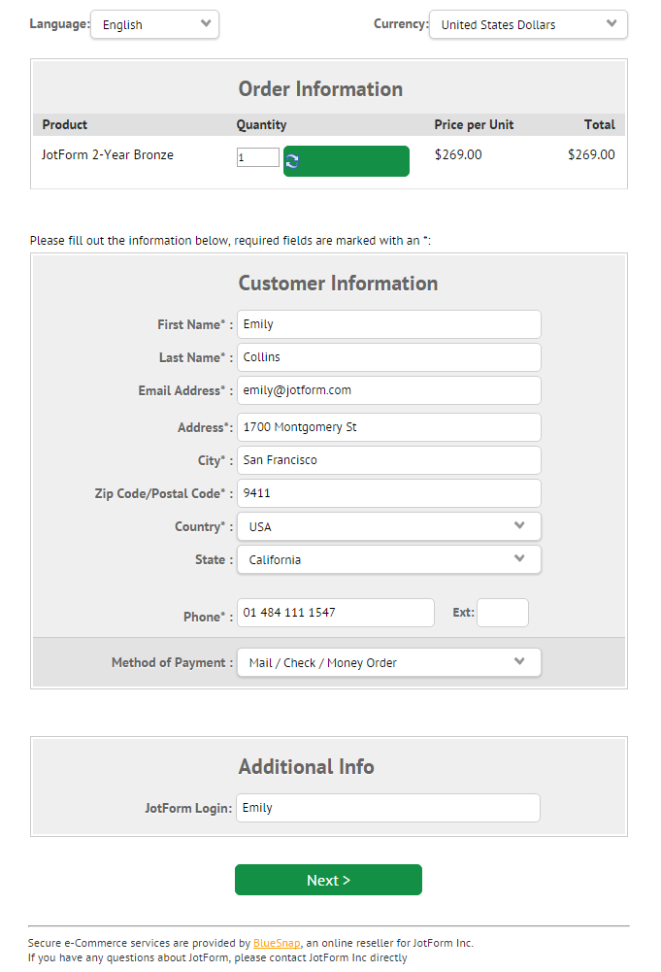Click the Quantity input box
This screenshot has height=972, width=661.
pos(257,157)
